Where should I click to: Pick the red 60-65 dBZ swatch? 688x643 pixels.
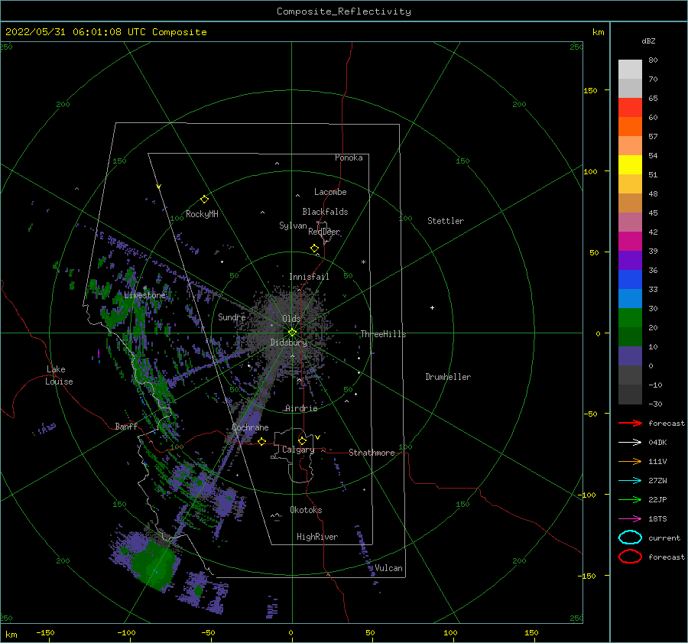pos(630,108)
